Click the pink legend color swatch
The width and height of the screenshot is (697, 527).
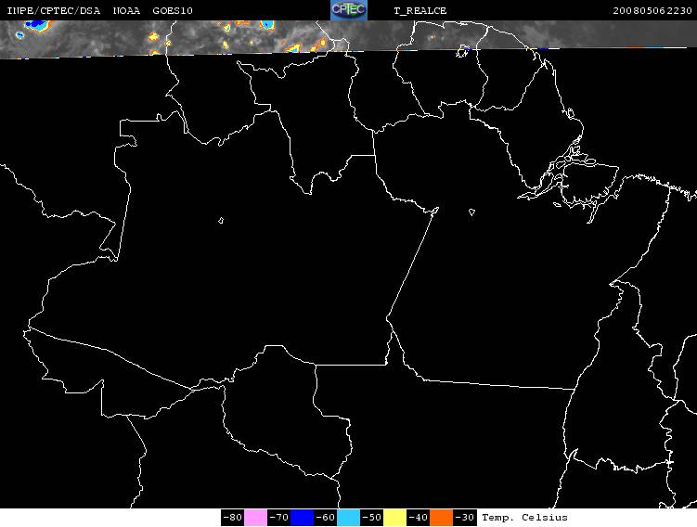[255, 518]
